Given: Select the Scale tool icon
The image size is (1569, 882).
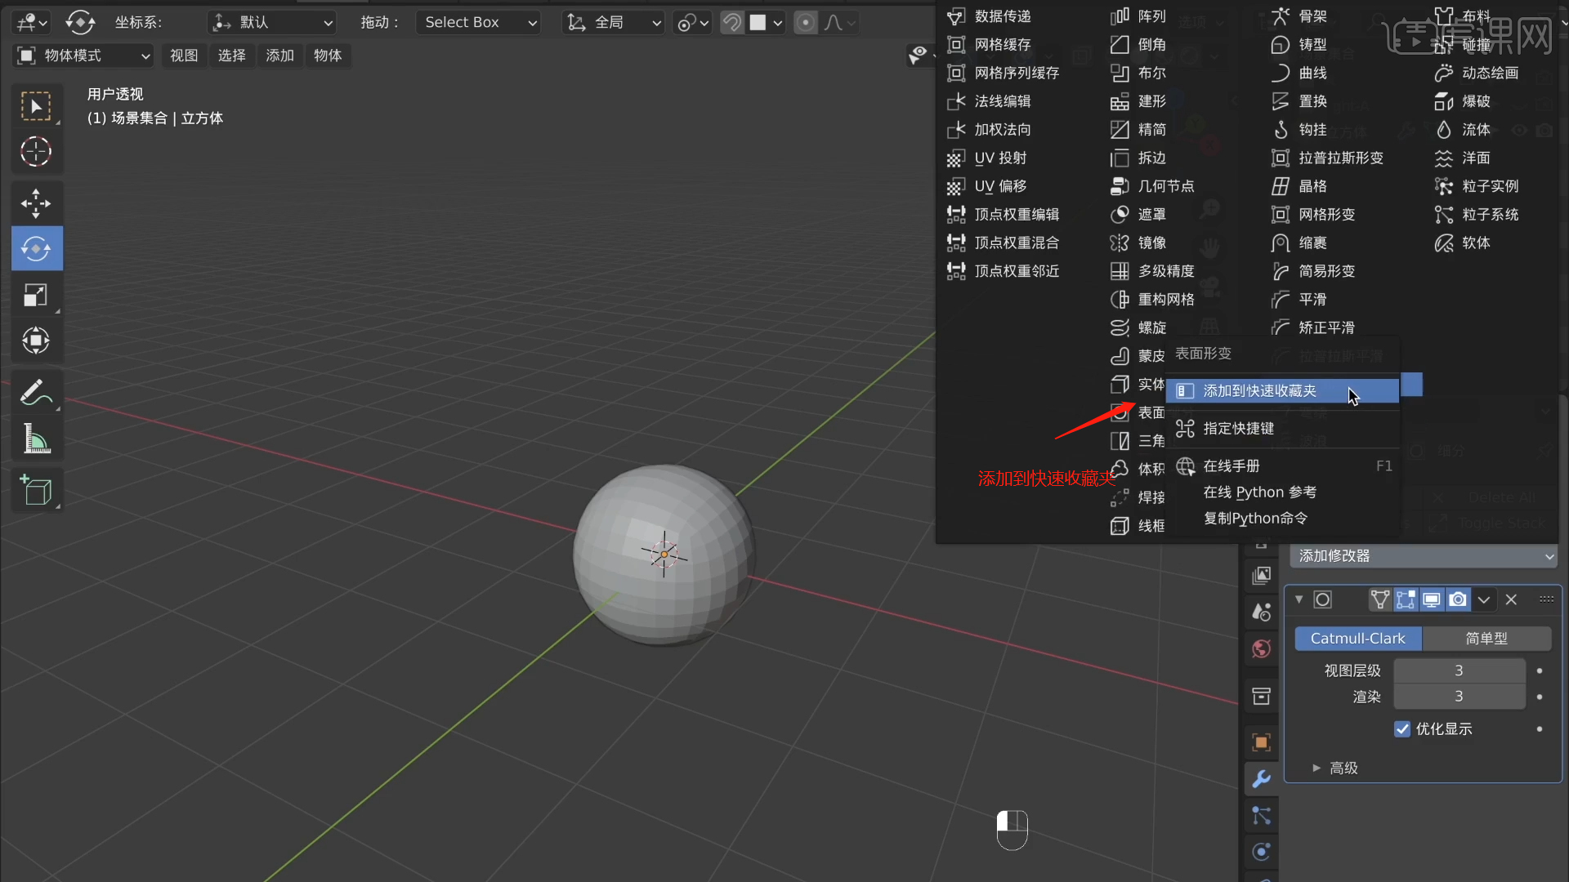Looking at the screenshot, I should (x=36, y=295).
